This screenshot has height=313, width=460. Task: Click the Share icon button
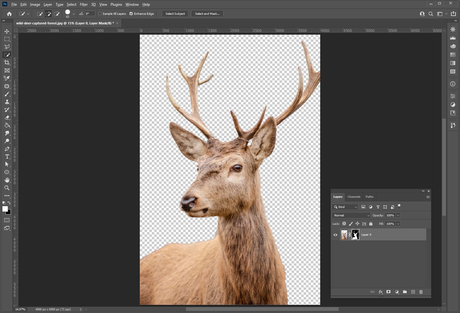click(453, 14)
